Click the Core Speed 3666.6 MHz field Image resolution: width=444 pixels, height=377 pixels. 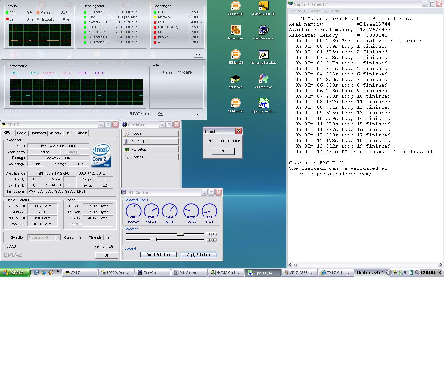coord(42,206)
